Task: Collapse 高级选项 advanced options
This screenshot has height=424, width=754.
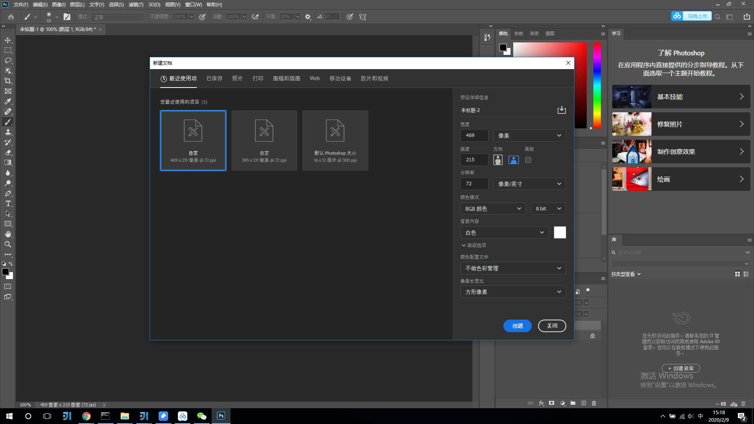Action: pyautogui.click(x=474, y=245)
